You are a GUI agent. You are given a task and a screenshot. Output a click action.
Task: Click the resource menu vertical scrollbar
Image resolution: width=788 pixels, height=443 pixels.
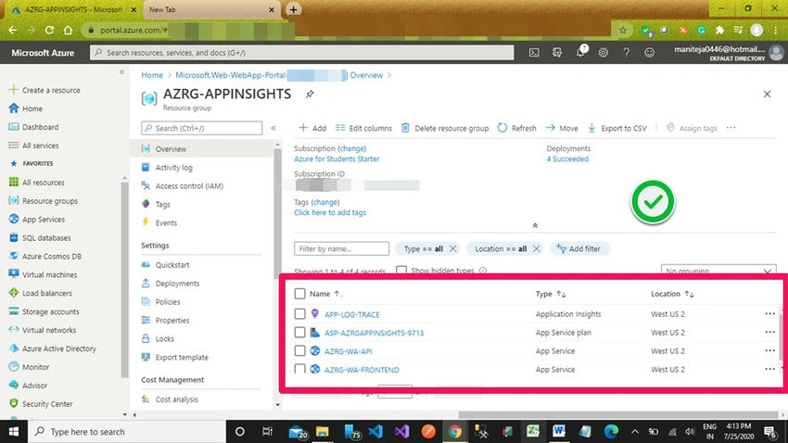click(277, 213)
